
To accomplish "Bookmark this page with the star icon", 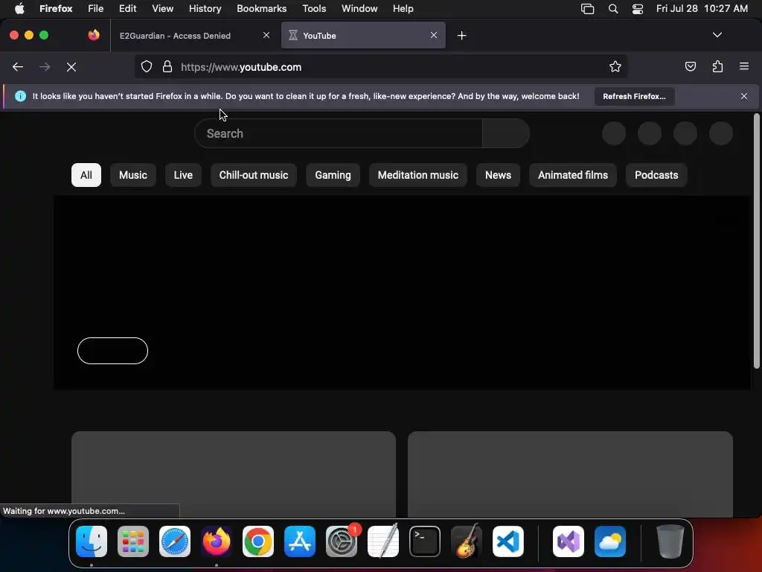I will (615, 66).
